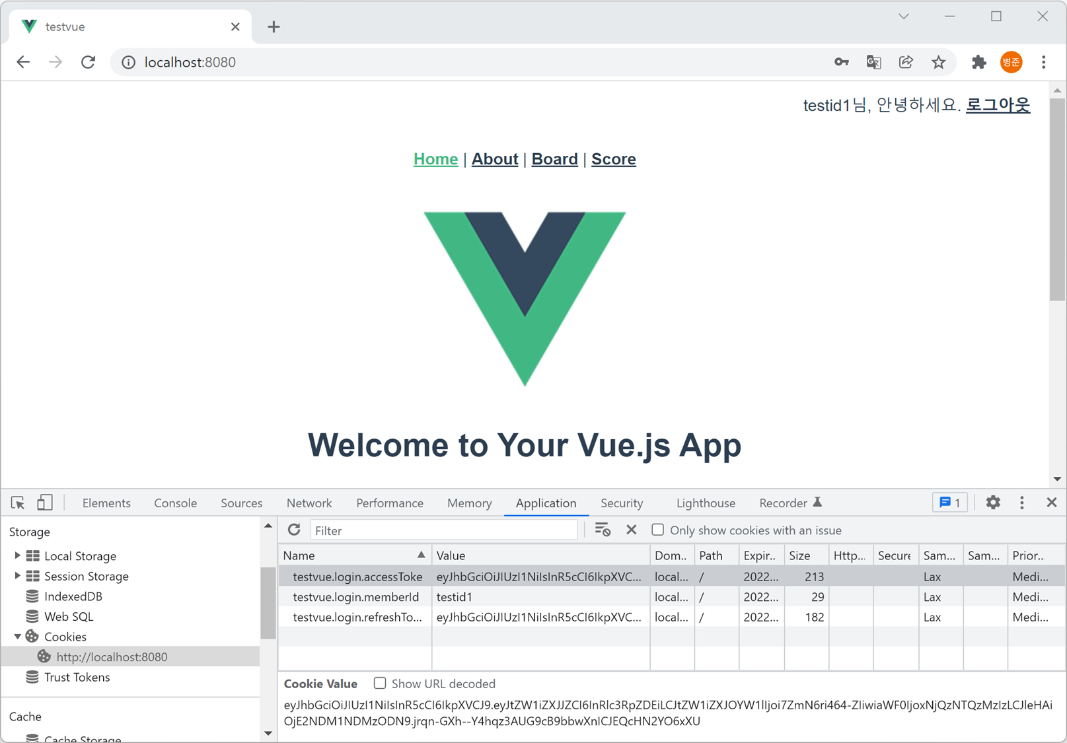Select IndexedDB in storage tree

(x=73, y=596)
